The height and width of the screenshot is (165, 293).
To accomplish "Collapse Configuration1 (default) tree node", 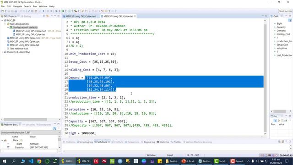I will coord(8,27).
